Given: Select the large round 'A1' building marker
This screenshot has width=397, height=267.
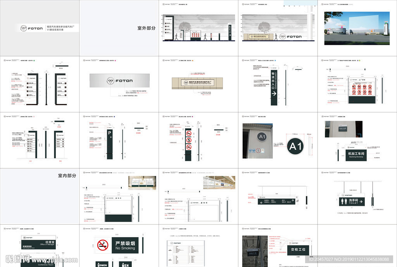Looking at the screenshot, I should pyautogui.click(x=295, y=146).
